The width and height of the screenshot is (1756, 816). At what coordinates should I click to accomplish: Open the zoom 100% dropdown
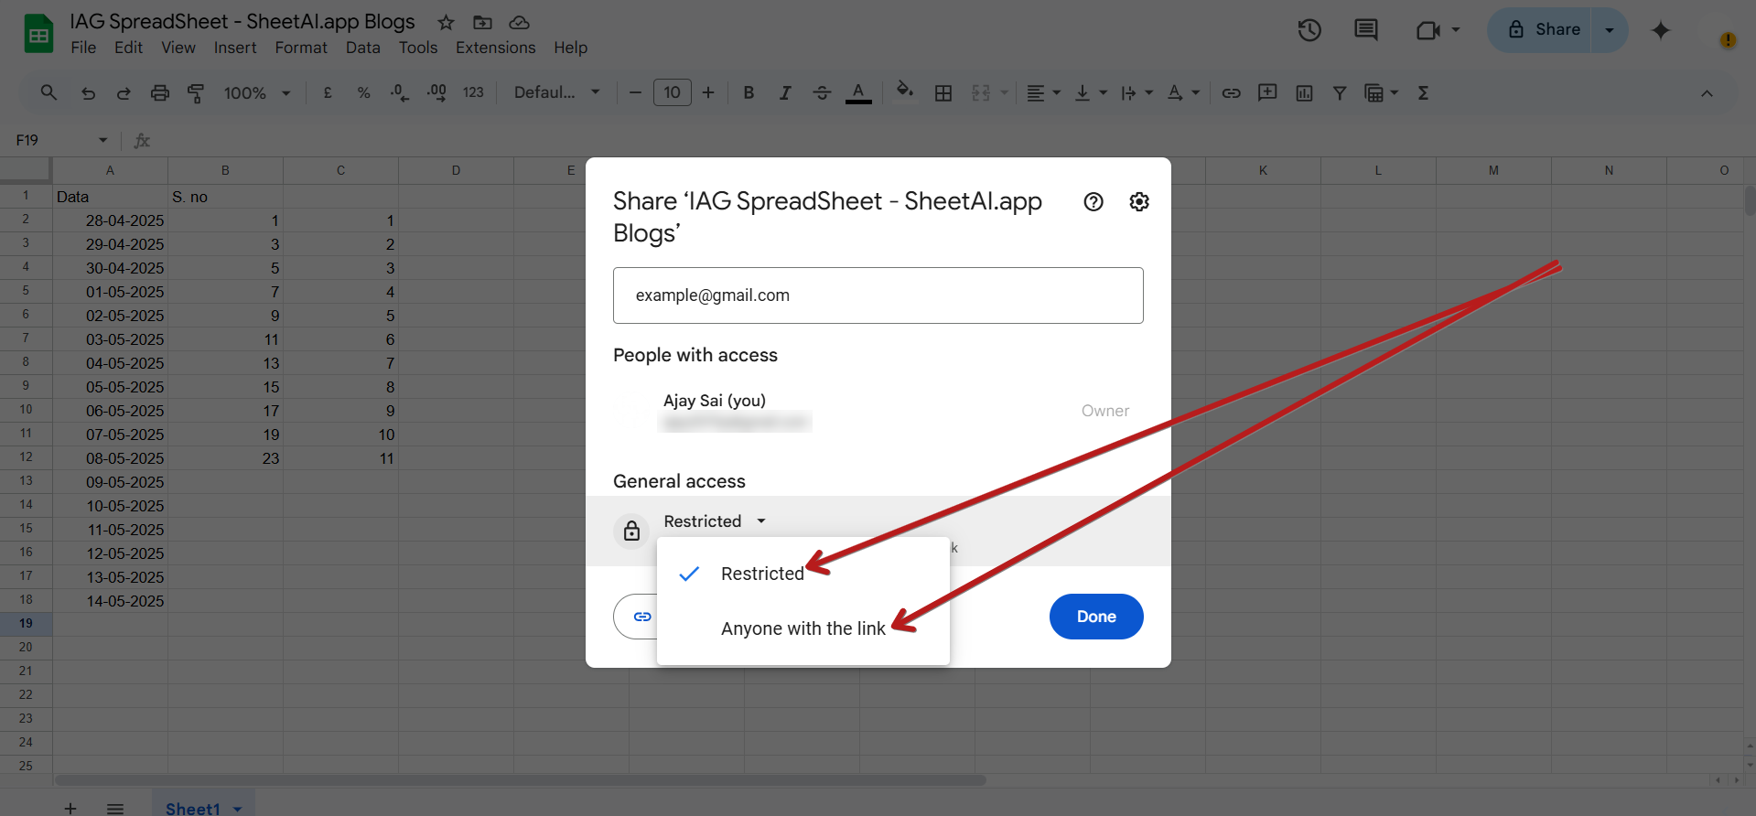tap(257, 92)
